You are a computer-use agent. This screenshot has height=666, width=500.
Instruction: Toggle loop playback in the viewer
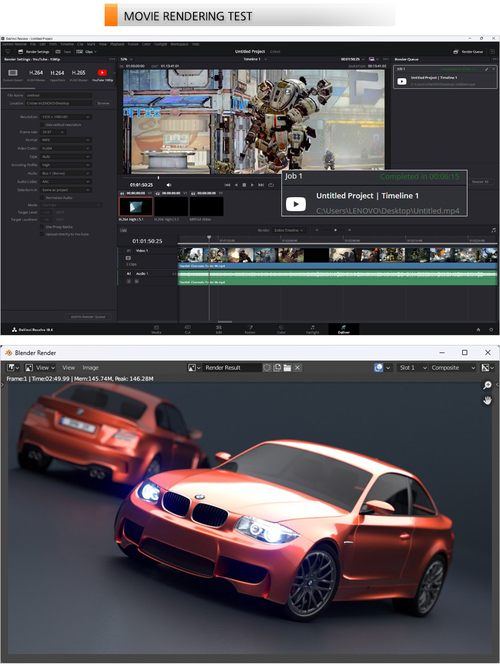(271, 185)
